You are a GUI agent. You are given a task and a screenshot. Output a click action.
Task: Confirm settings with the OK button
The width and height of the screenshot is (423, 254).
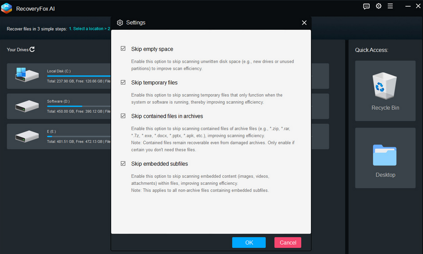pyautogui.click(x=249, y=242)
